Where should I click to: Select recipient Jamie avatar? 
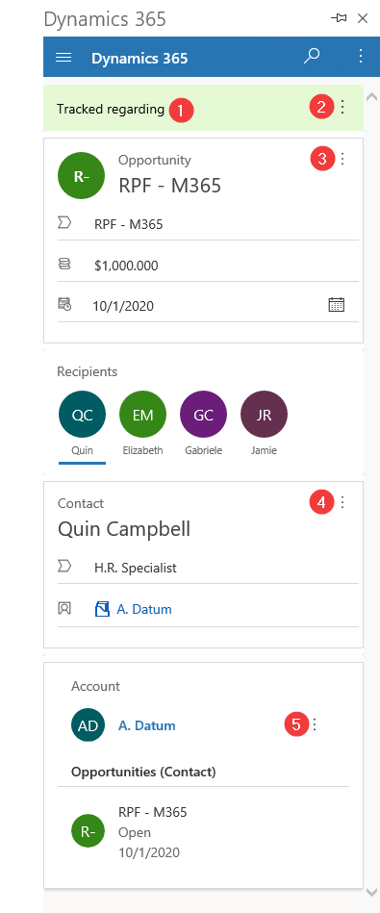(x=264, y=414)
